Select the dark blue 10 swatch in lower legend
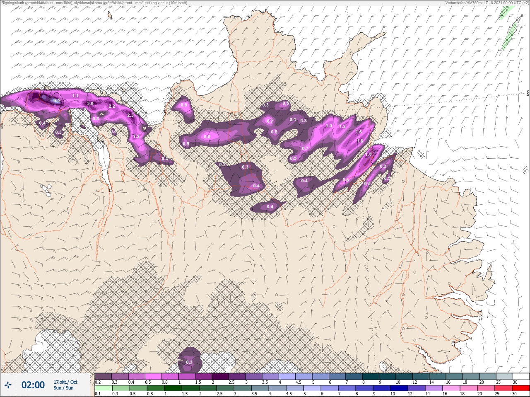The image size is (530, 397). pos(399,388)
